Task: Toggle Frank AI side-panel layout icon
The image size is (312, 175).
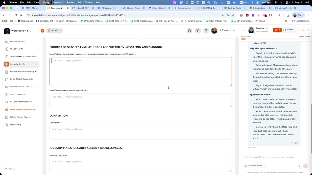Action: [x=303, y=30]
